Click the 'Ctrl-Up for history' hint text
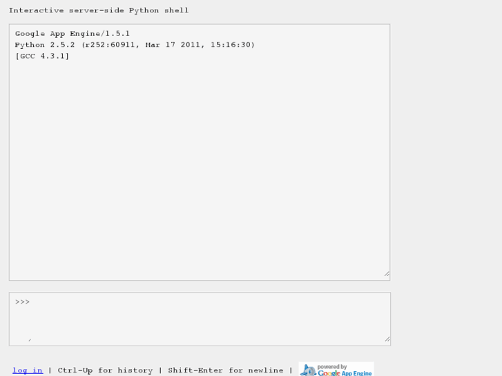 (x=105, y=370)
